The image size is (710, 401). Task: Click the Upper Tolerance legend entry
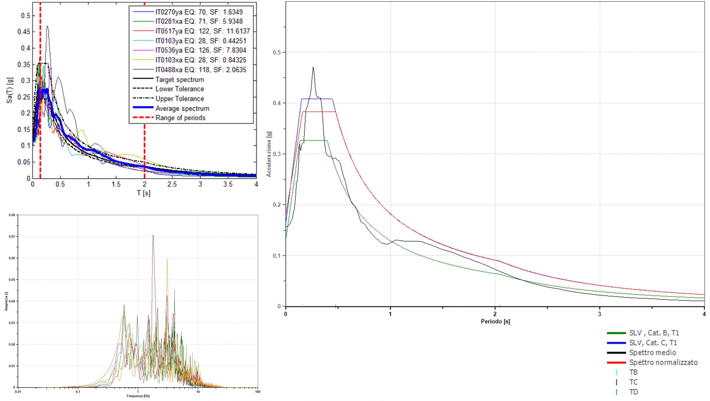(x=169, y=99)
